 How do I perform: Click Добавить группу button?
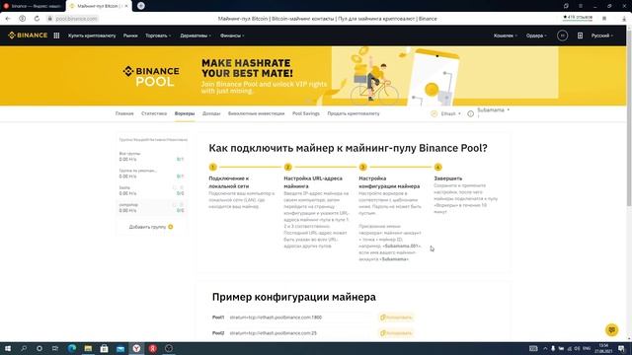point(151,227)
